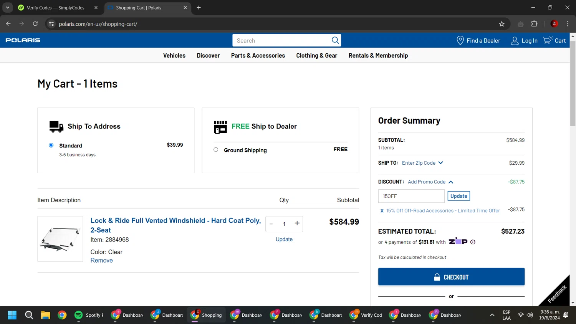576x324 pixels.
Task: Click the quantity value field
Action: [x=284, y=224]
